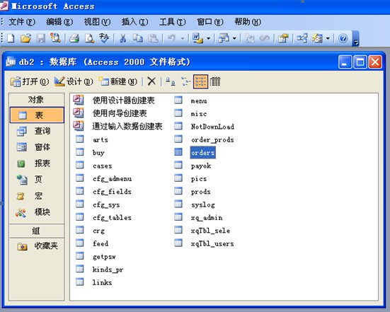
Task: Expand the Office Links dropdown arrow
Action: pyautogui.click(x=208, y=38)
